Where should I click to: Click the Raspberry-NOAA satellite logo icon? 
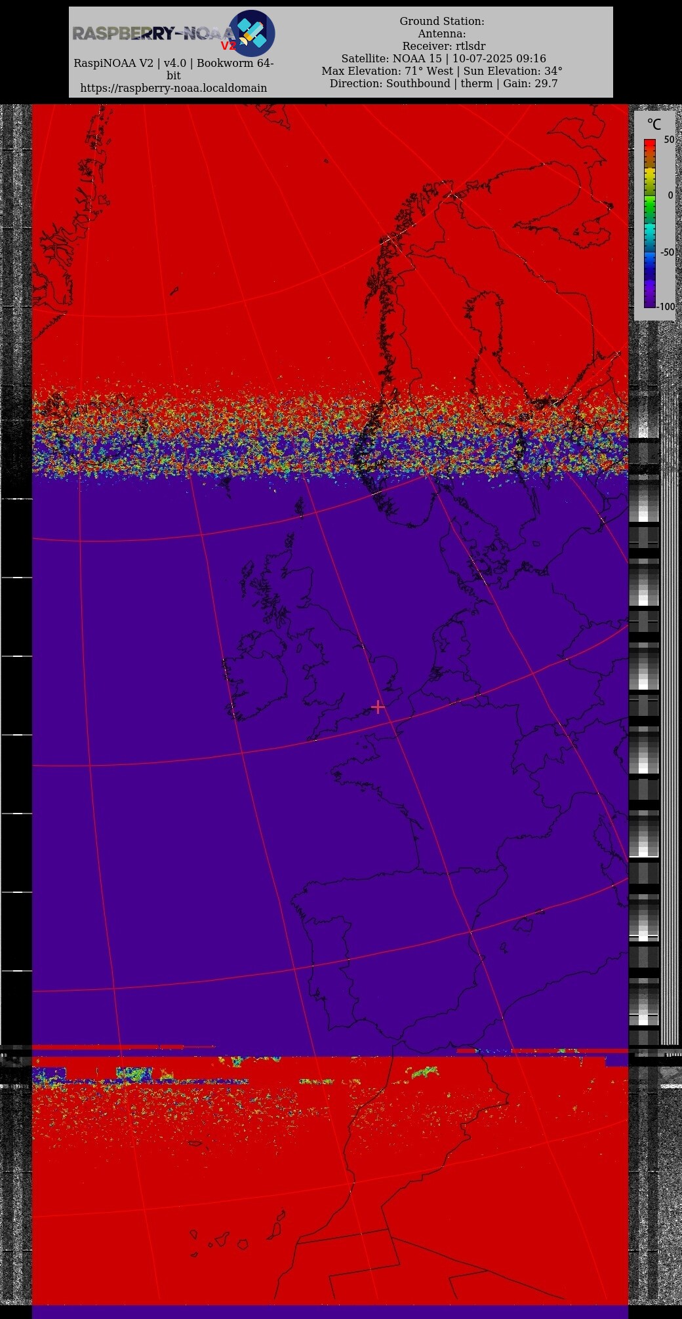(252, 33)
